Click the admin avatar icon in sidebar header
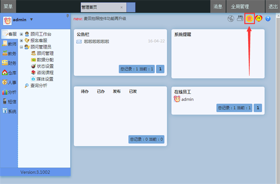 (x=8, y=21)
